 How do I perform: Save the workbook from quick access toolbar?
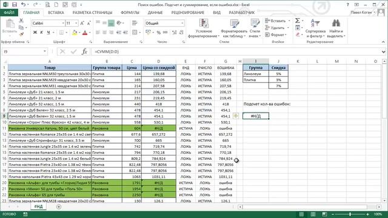(x=15, y=4)
